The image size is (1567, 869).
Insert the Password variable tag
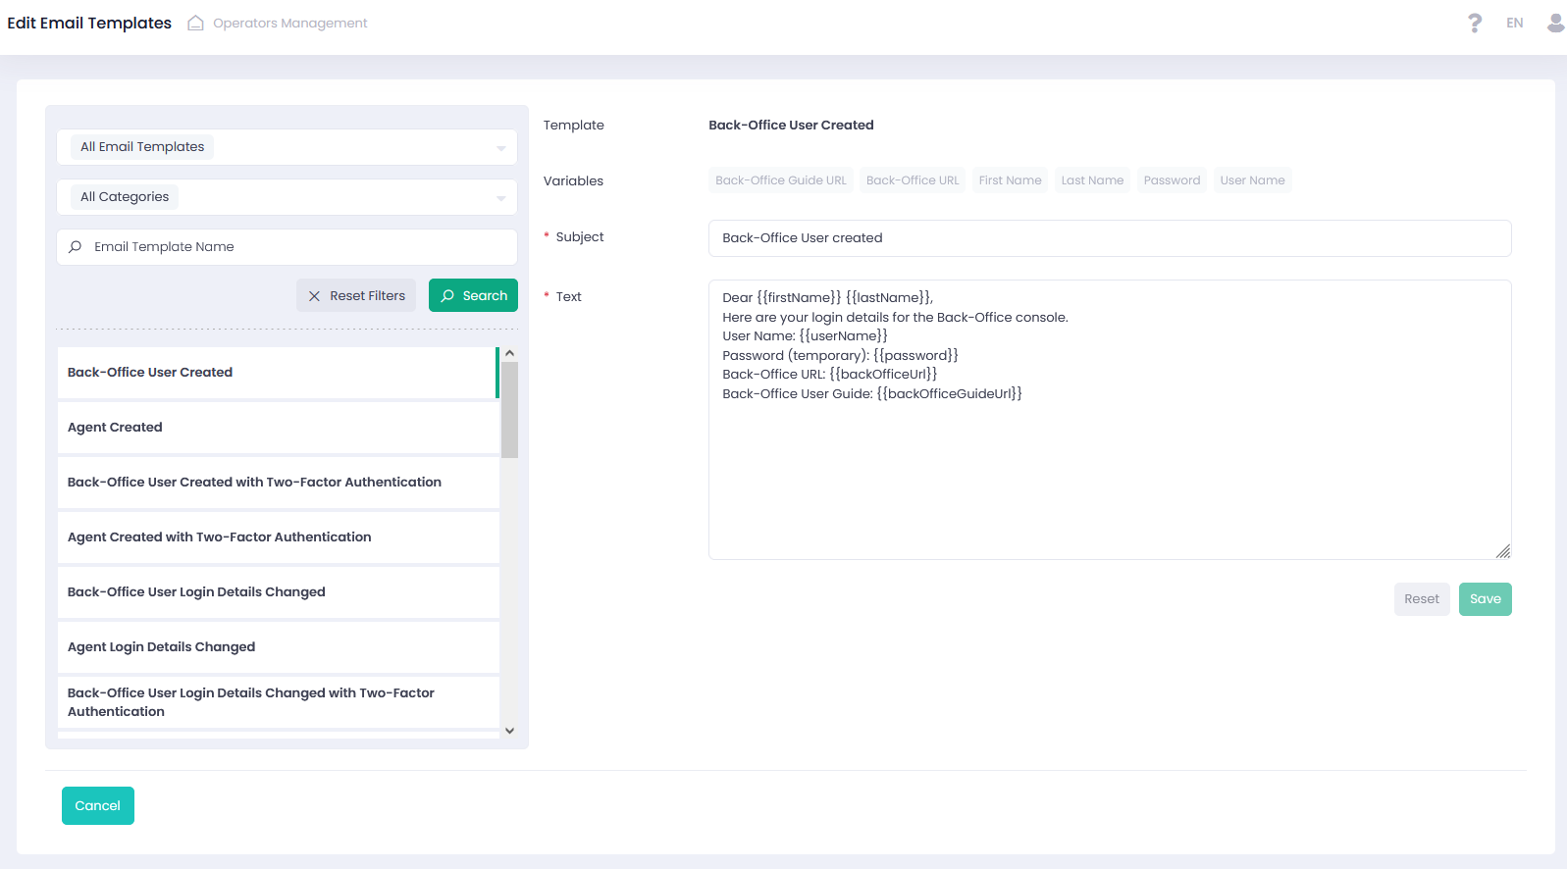pos(1172,180)
